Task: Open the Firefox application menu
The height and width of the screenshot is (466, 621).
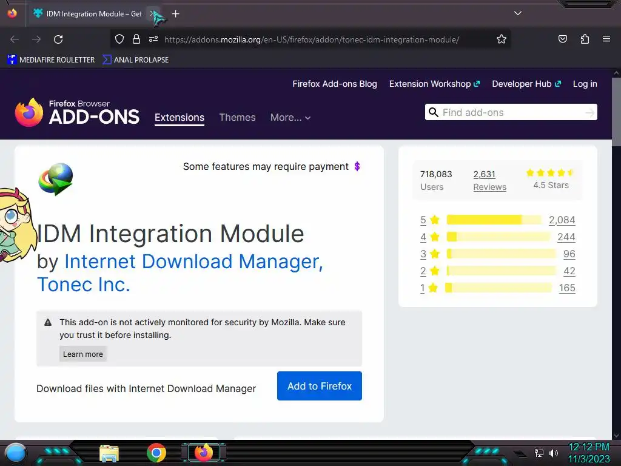Action: tap(606, 39)
